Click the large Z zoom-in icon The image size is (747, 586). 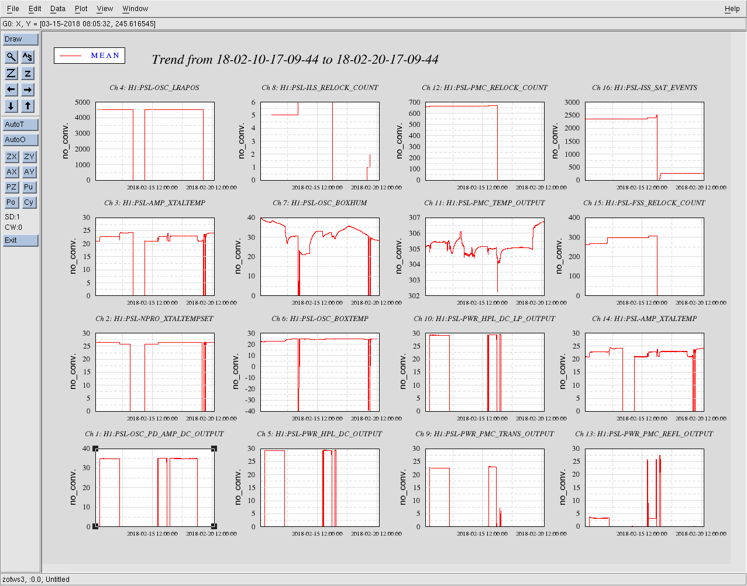[11, 73]
